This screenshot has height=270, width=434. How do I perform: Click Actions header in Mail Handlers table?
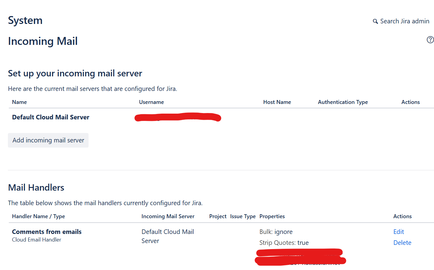tap(402, 216)
